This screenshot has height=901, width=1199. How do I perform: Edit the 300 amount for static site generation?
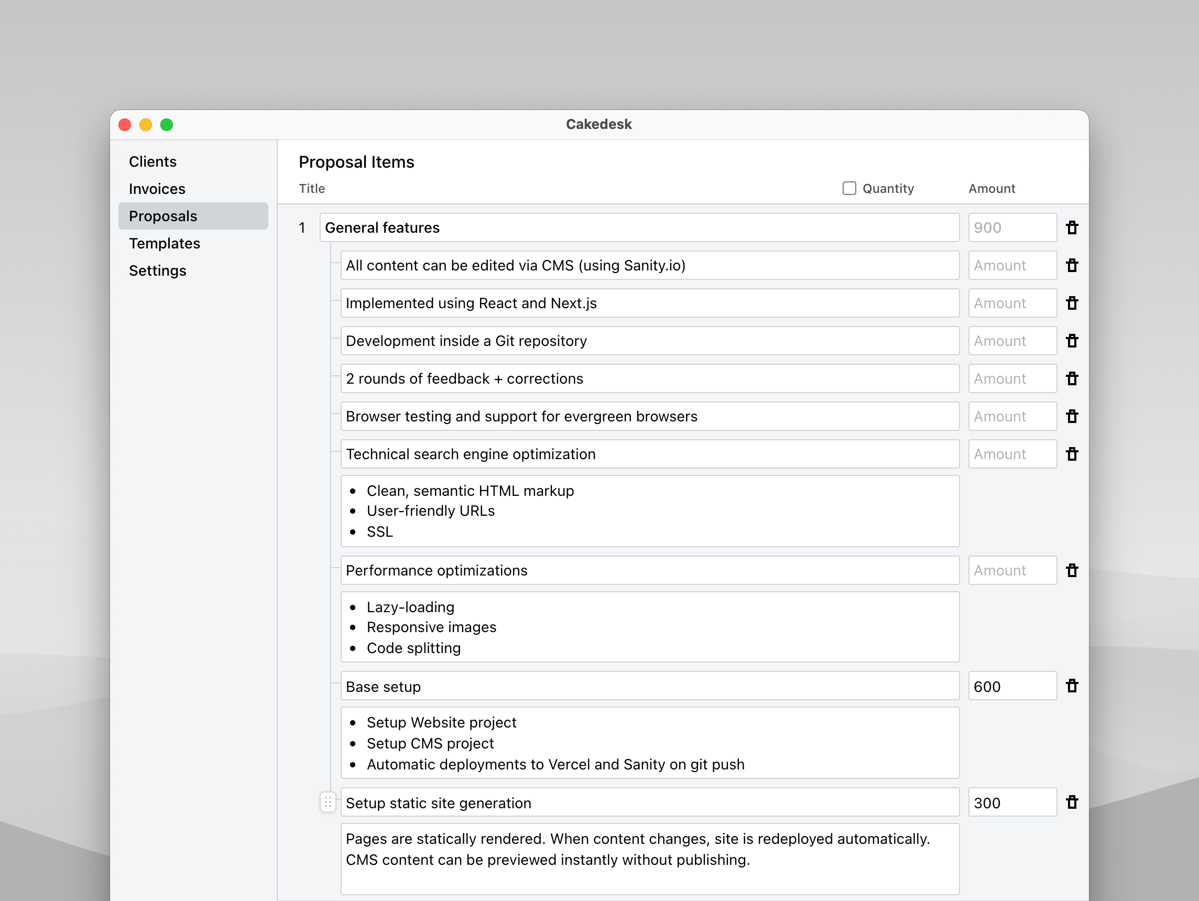tap(1011, 802)
